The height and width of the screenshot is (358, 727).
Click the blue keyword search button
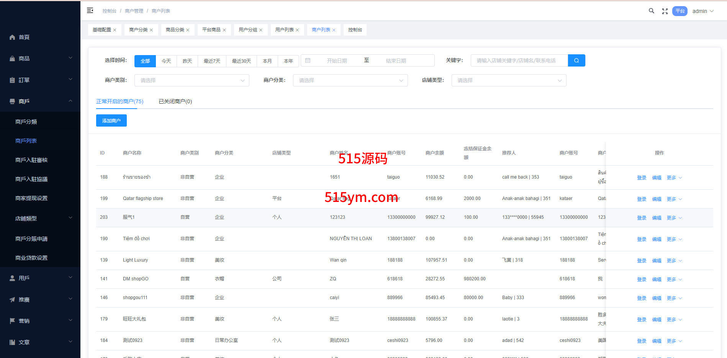pyautogui.click(x=576, y=60)
